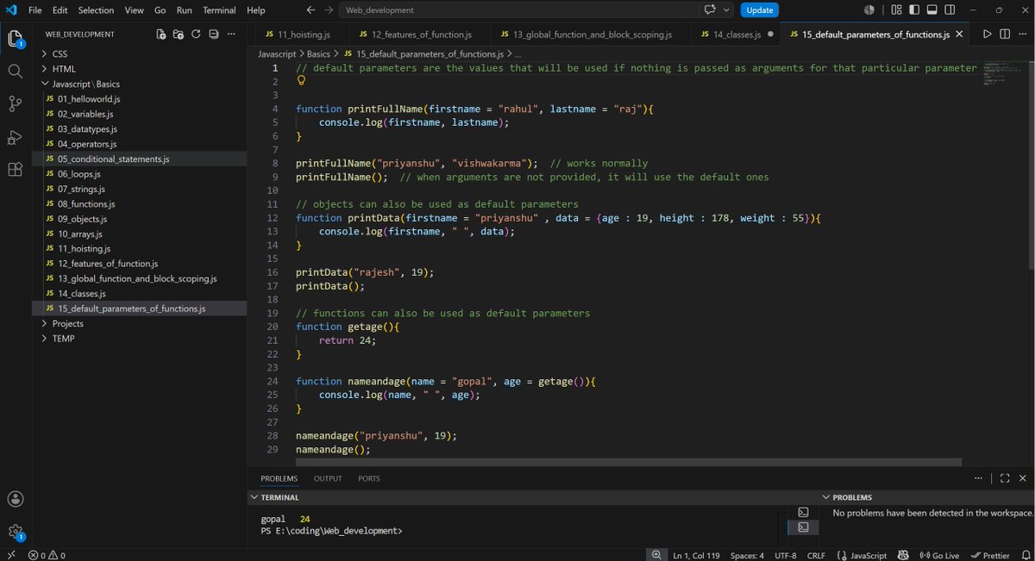This screenshot has height=561, width=1035.
Task: Go forward with the navigation arrow
Action: pos(328,10)
